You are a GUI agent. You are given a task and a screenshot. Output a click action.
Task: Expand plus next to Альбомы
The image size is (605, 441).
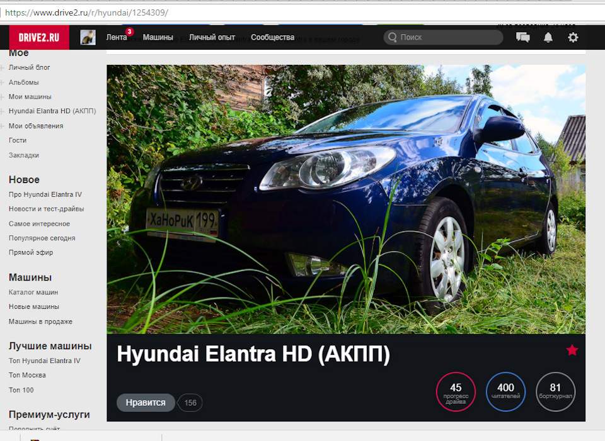point(2,82)
